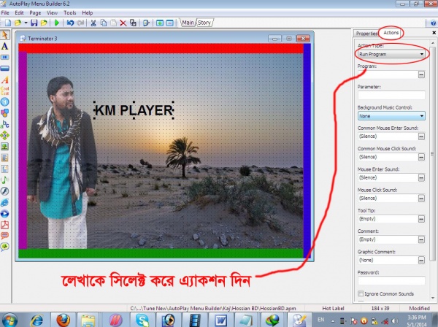Browse for a program file with the ellipsis button
438x327 pixels.
coord(421,74)
